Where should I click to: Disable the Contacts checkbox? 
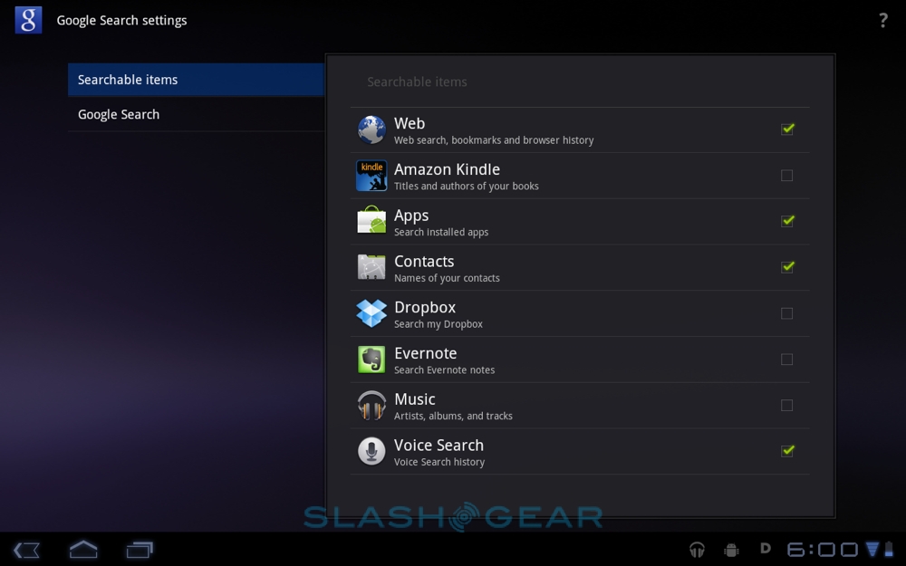pos(787,267)
